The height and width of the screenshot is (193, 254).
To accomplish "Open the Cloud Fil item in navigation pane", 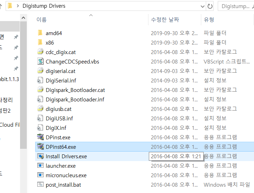I will (x=10, y=125).
